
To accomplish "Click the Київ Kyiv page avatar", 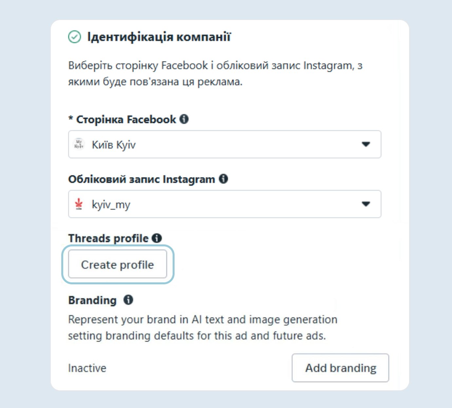I will pos(79,144).
